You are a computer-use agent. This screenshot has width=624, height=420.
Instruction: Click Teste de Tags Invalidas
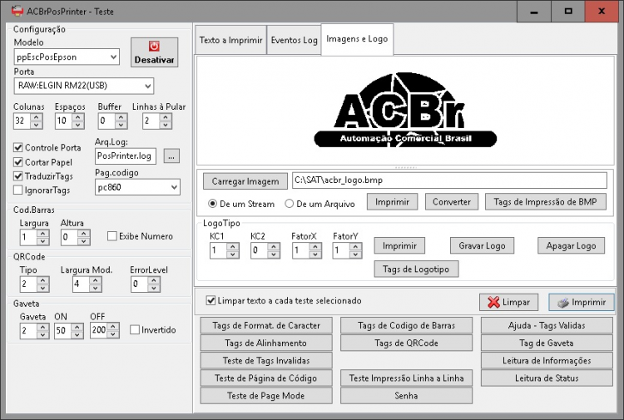pos(266,360)
